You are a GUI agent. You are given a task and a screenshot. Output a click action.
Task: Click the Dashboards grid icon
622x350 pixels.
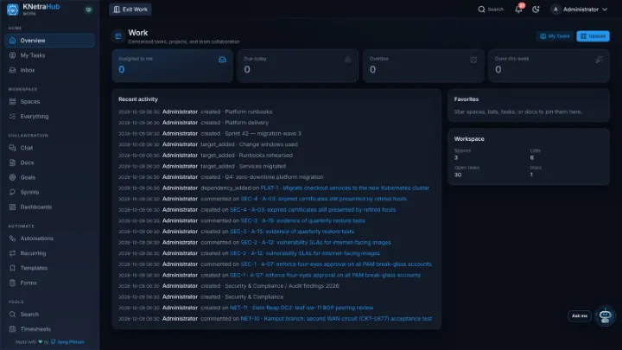point(12,207)
